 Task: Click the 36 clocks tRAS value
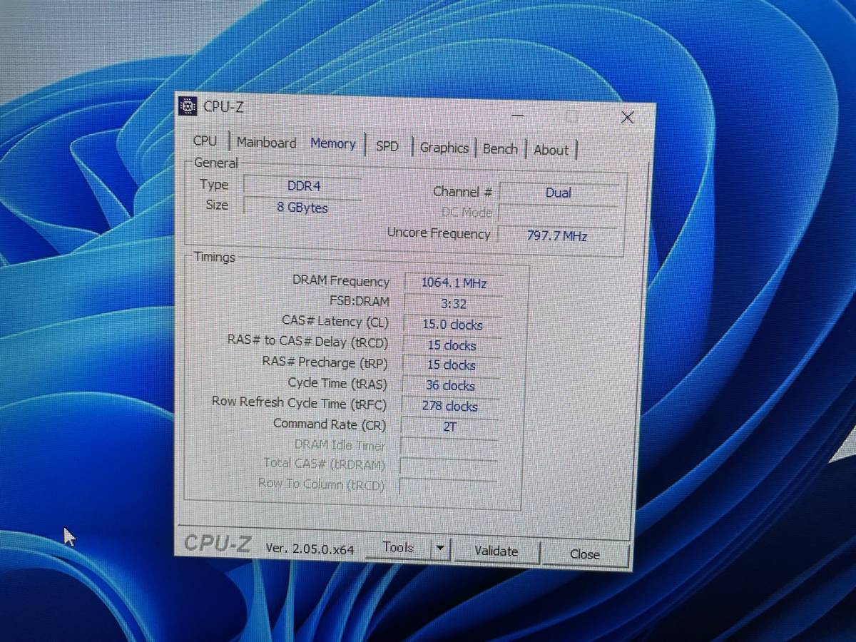coord(450,385)
